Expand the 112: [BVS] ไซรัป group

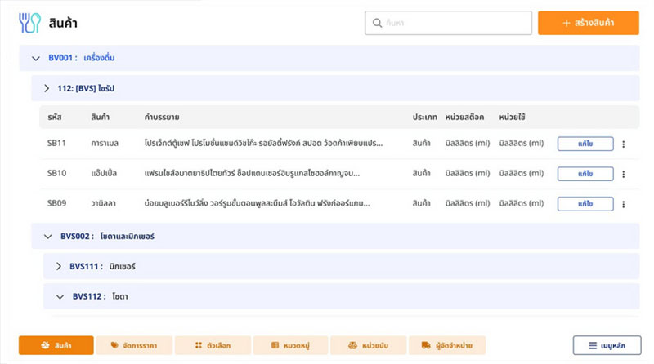pos(47,88)
